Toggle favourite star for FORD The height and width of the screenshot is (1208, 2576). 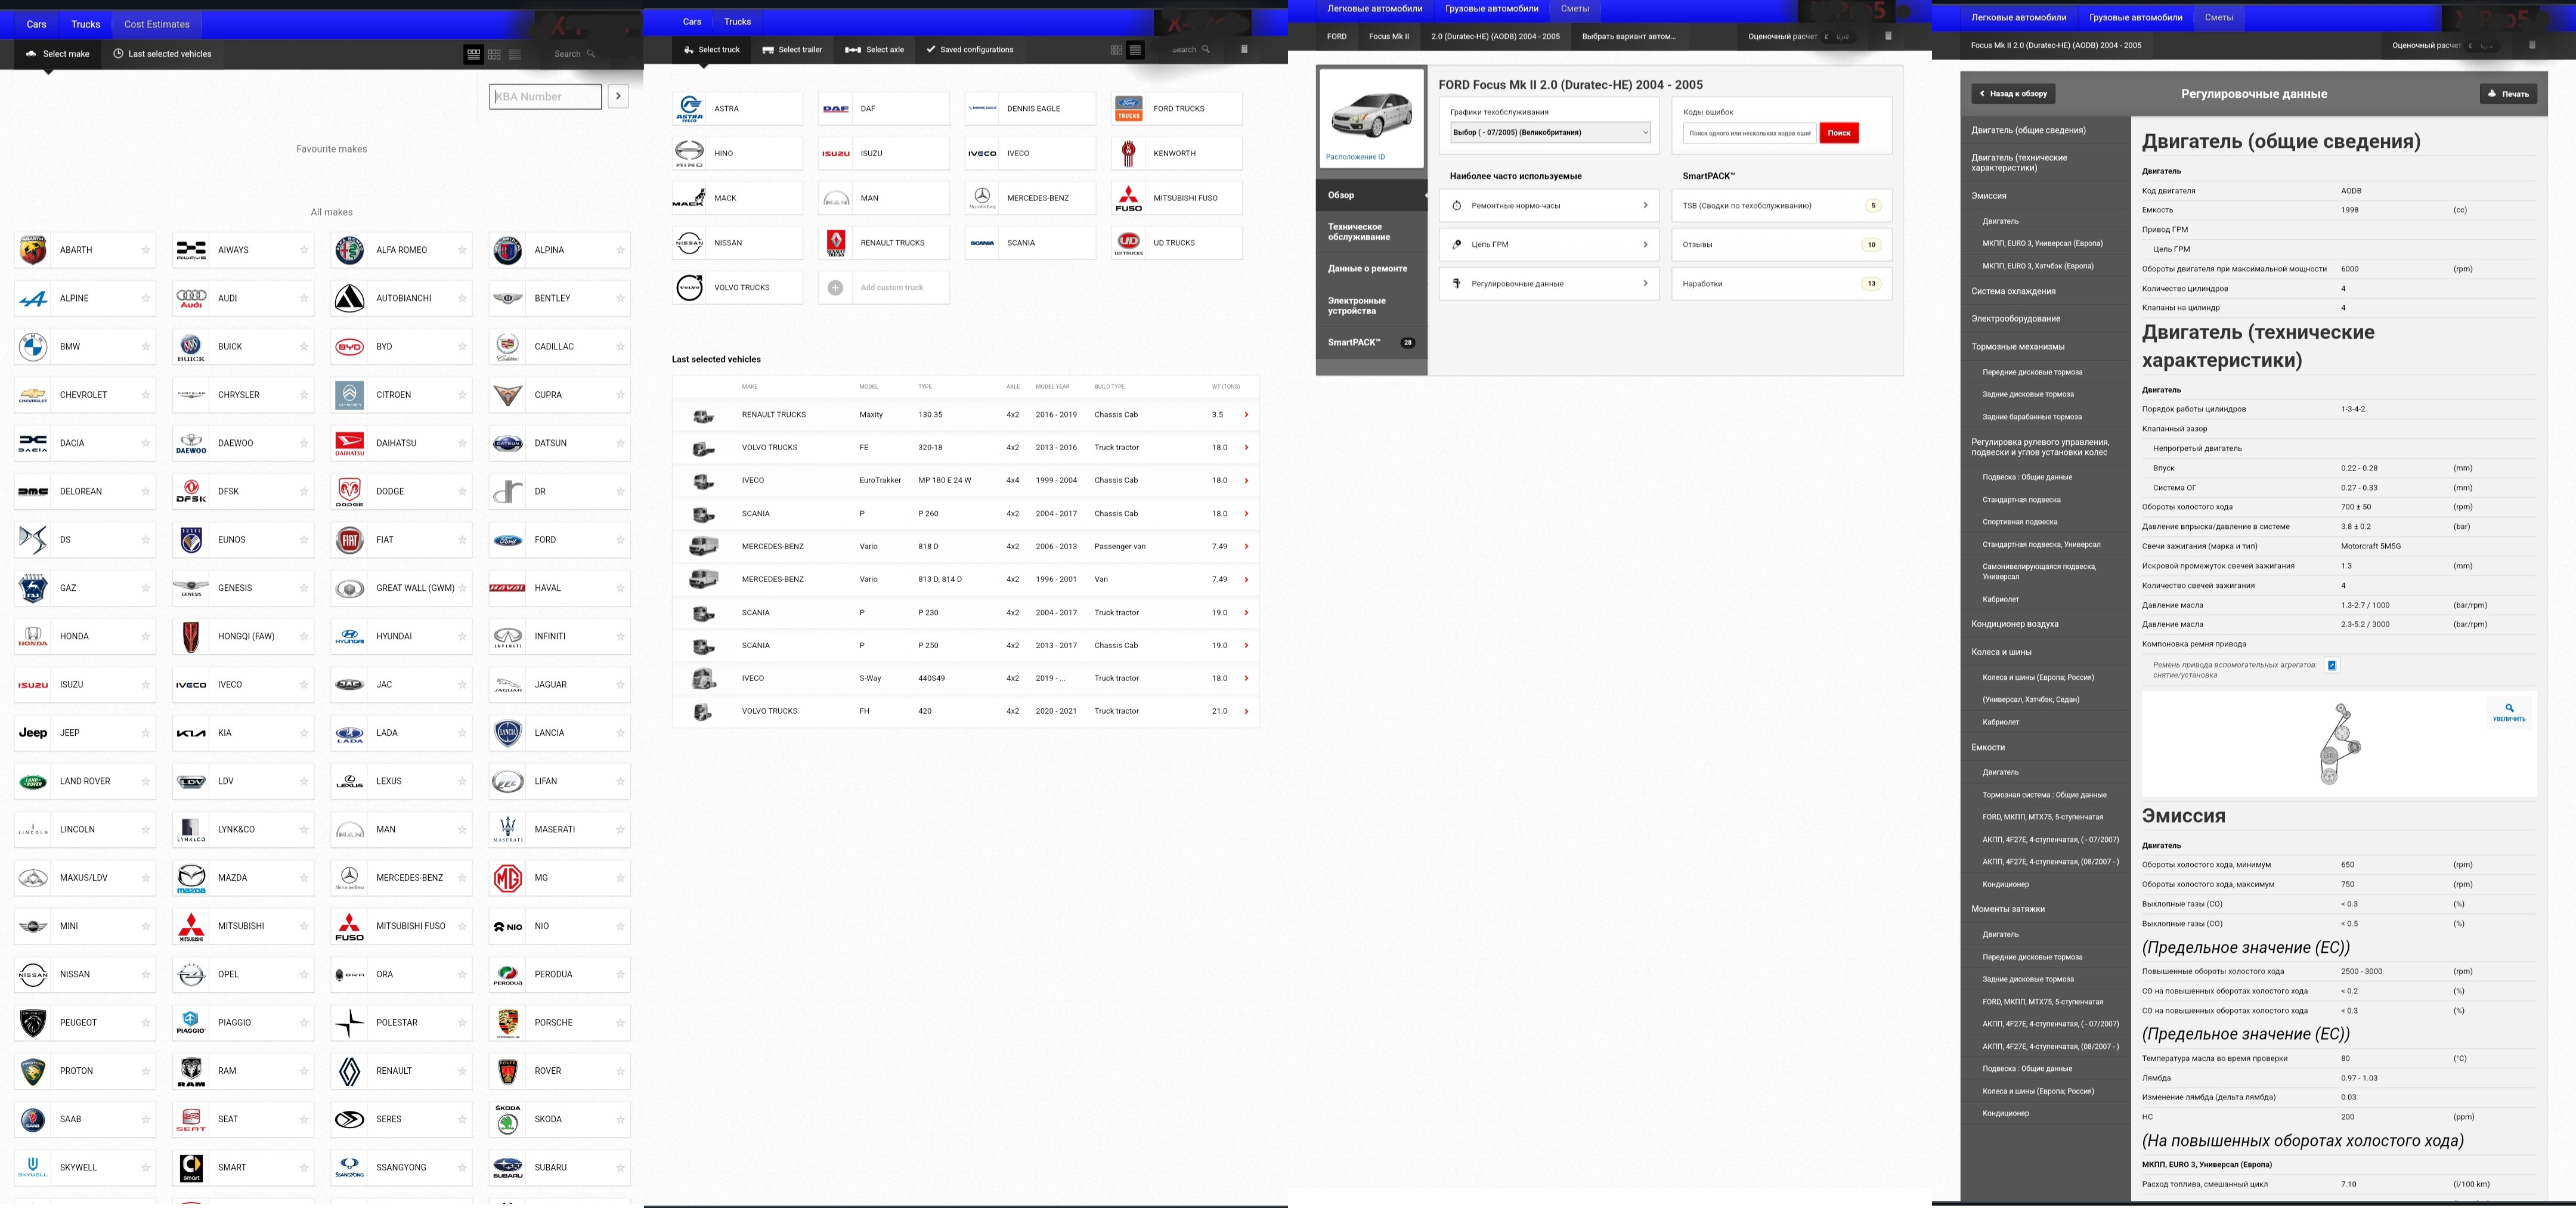[x=620, y=540]
